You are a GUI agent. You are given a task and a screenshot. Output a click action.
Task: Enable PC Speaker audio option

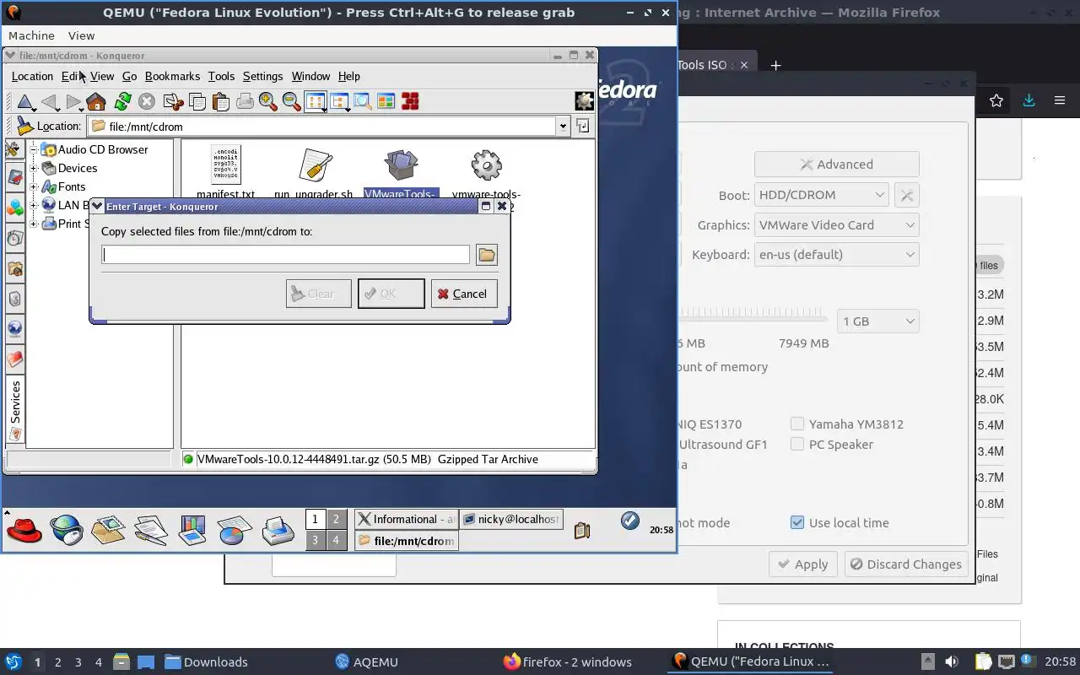797,445
